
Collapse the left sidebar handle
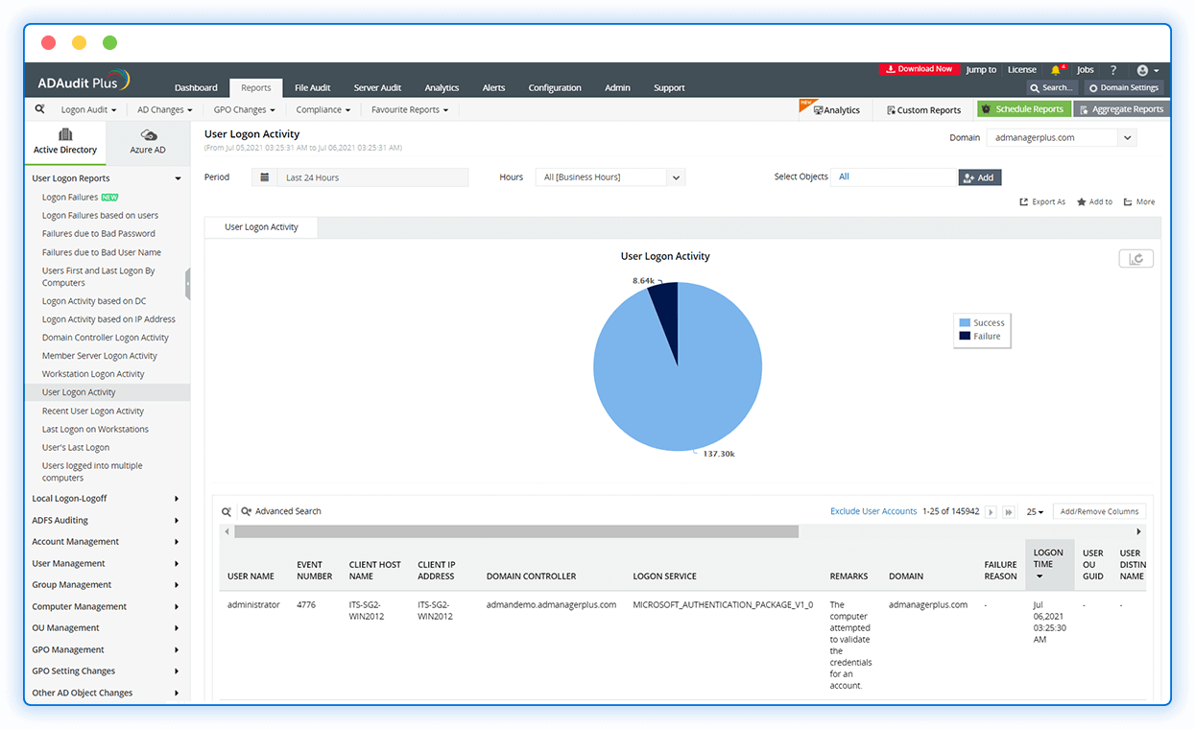coord(187,284)
